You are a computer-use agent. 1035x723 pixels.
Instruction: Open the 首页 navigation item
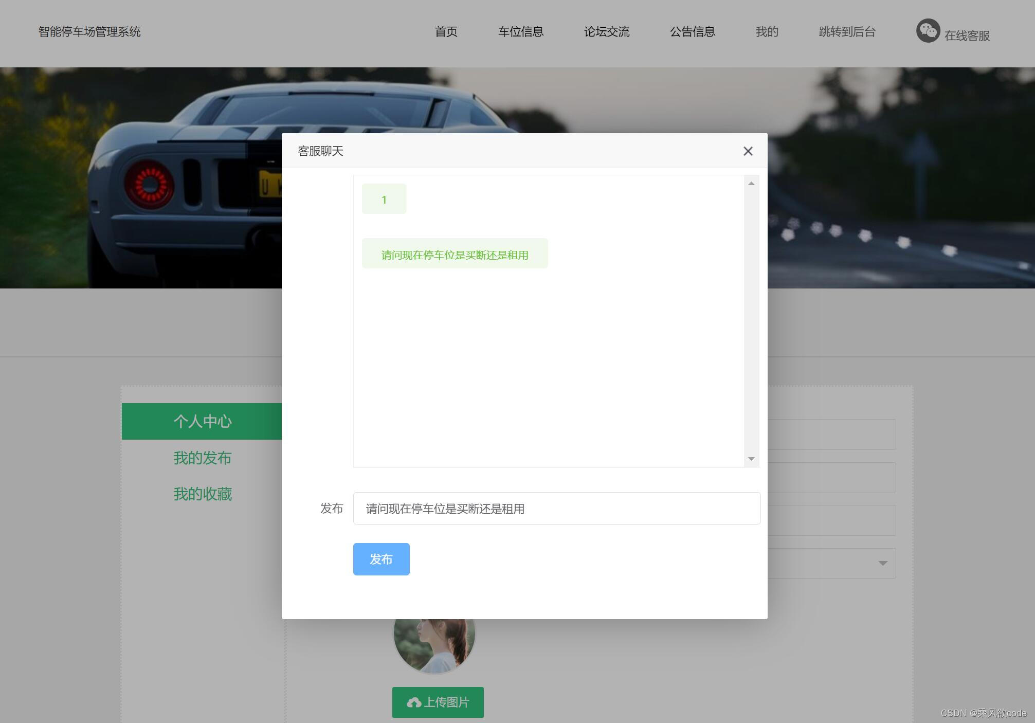[446, 32]
